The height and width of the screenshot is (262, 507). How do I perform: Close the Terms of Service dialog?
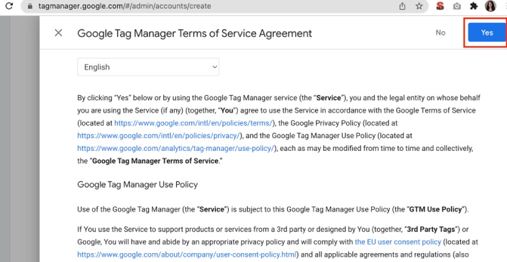pyautogui.click(x=58, y=33)
